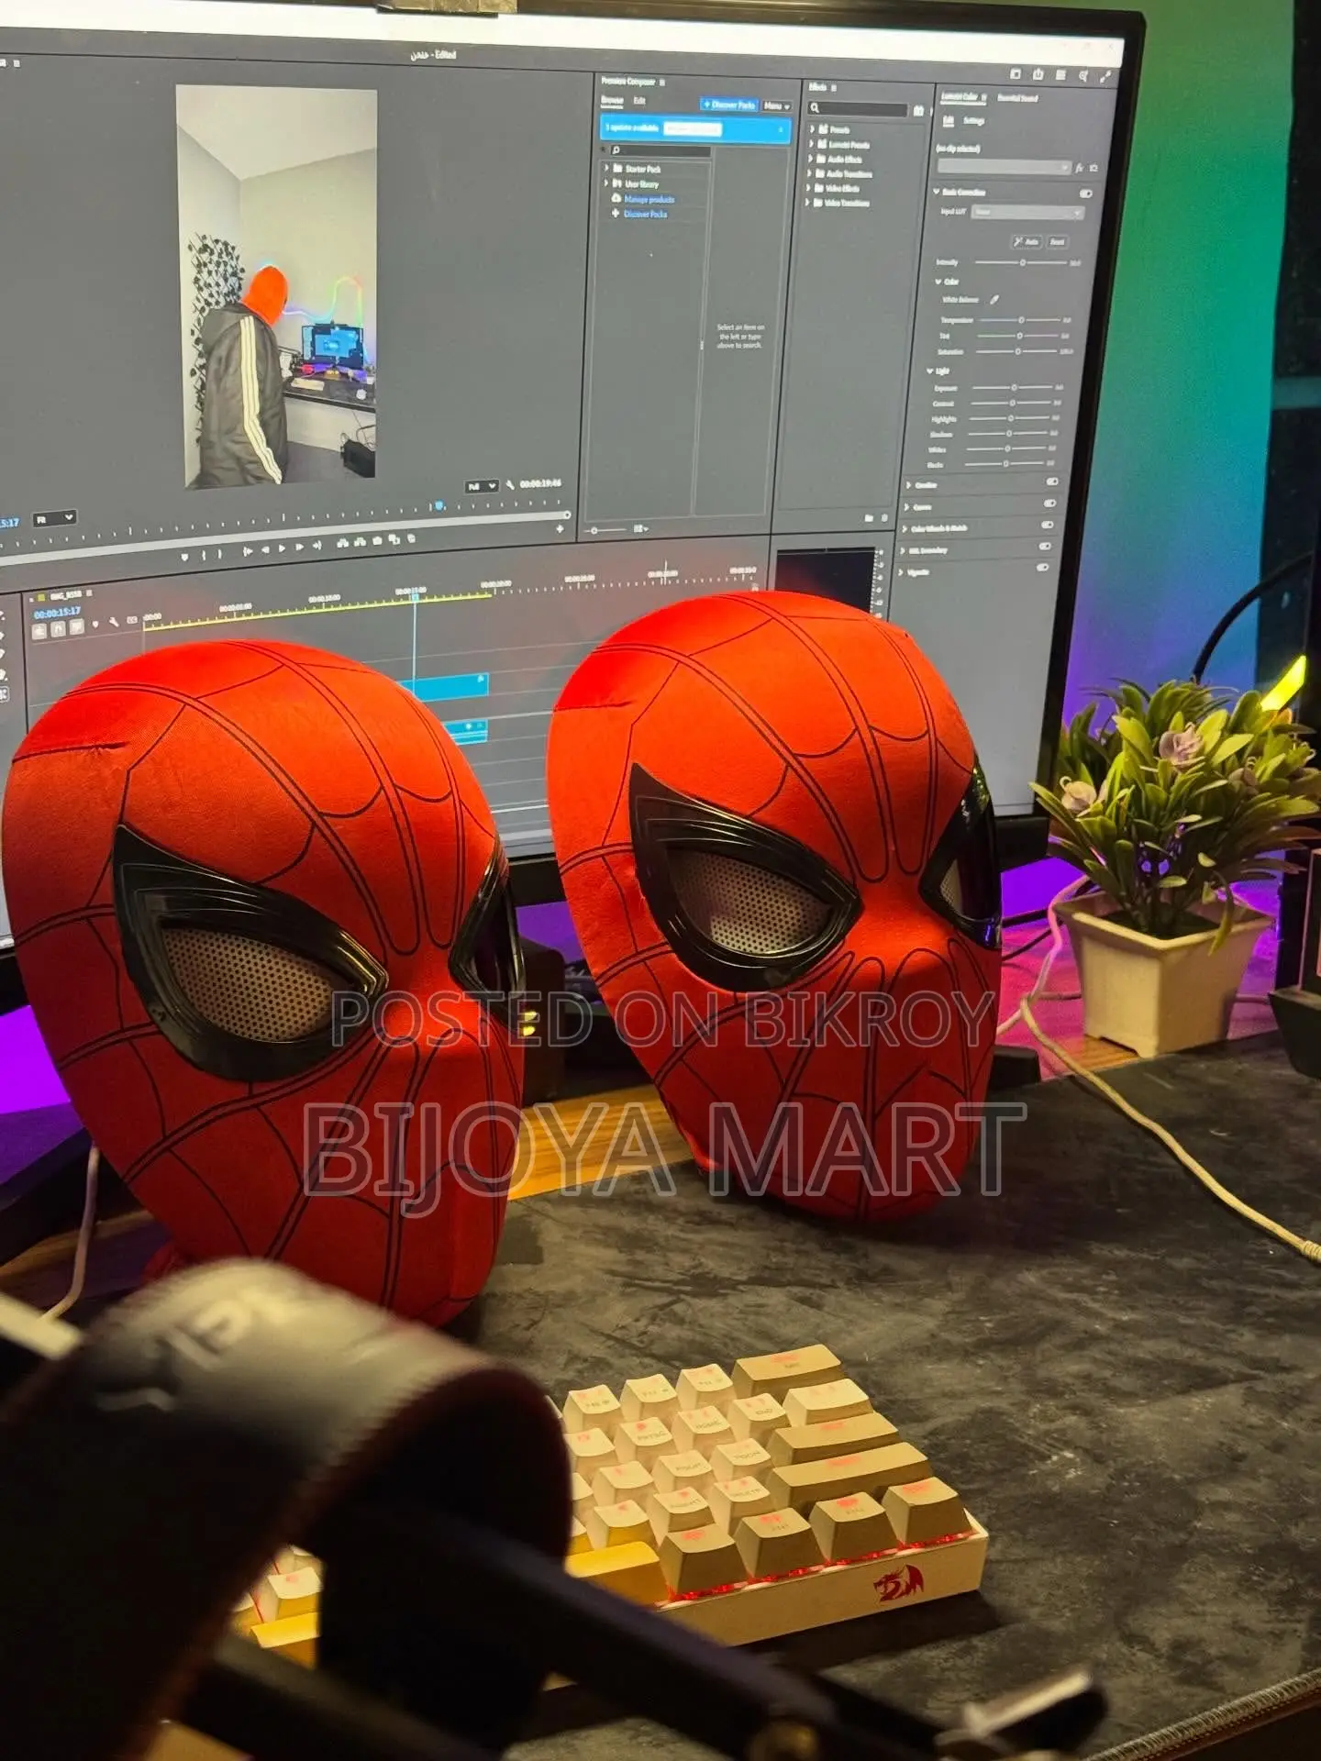Open the Input LUT dropdown
The height and width of the screenshot is (1761, 1321).
[x=1027, y=213]
